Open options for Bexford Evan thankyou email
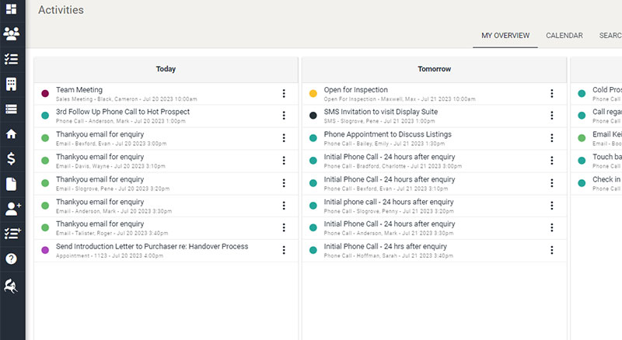The image size is (622, 340). tap(284, 138)
